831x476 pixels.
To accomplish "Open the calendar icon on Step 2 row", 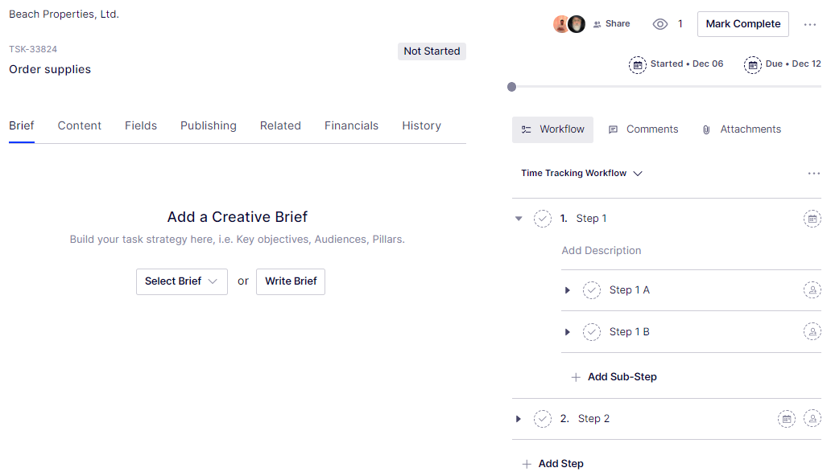I will click(787, 419).
